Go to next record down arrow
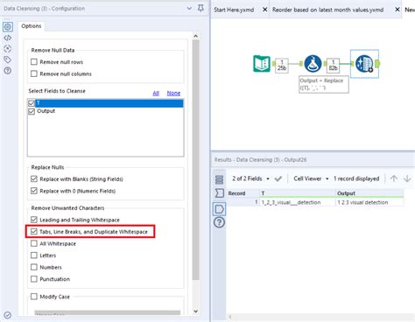The width and height of the screenshot is (415, 322). (x=407, y=178)
